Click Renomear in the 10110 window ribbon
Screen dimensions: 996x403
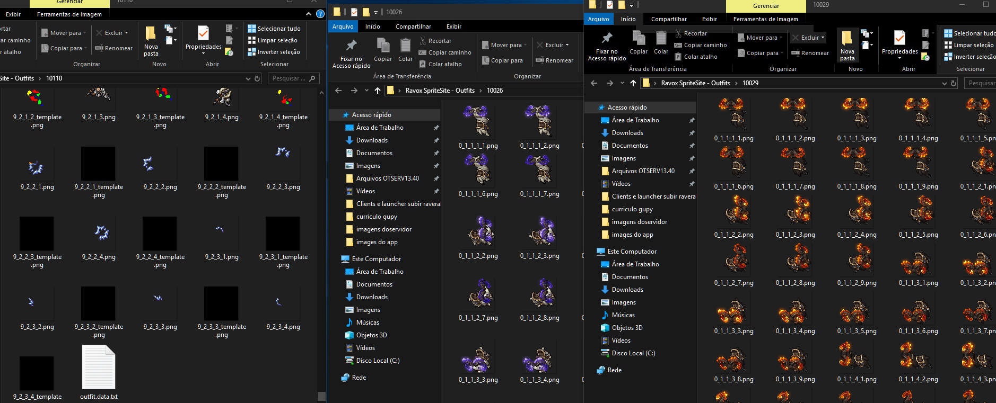(x=114, y=48)
